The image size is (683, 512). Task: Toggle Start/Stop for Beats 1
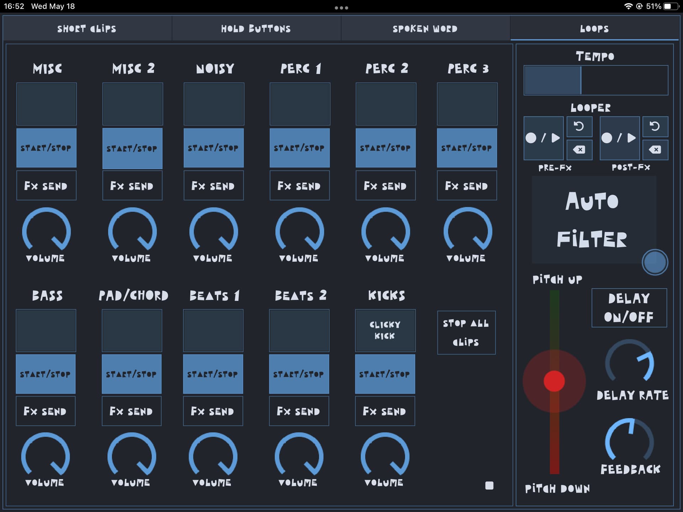point(213,374)
